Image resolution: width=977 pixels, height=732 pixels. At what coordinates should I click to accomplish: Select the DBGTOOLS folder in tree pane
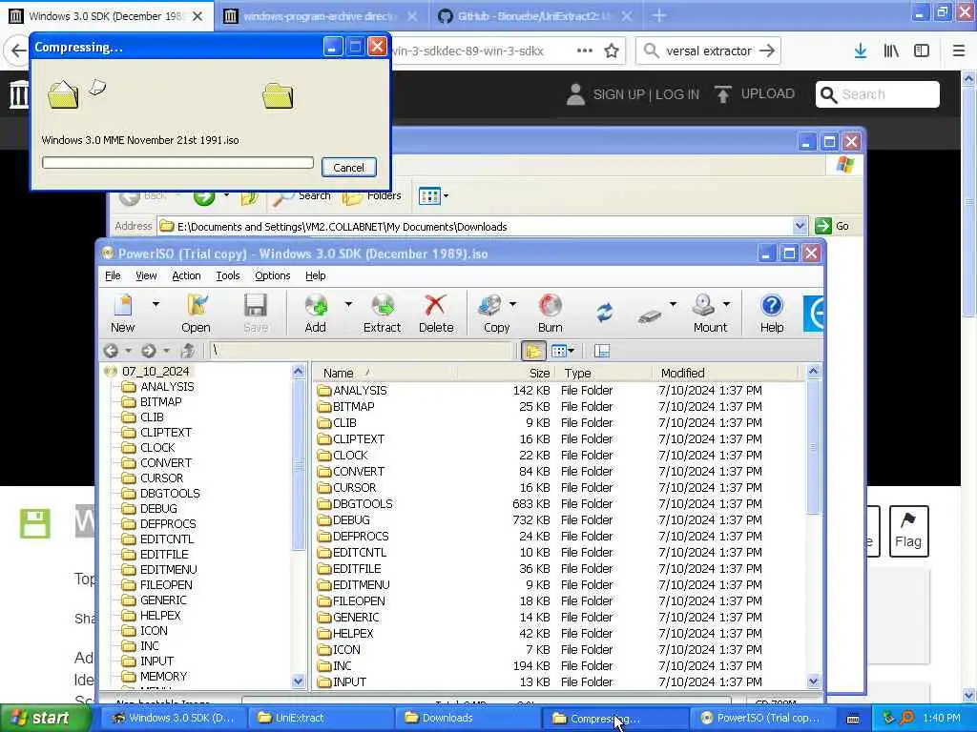click(170, 494)
